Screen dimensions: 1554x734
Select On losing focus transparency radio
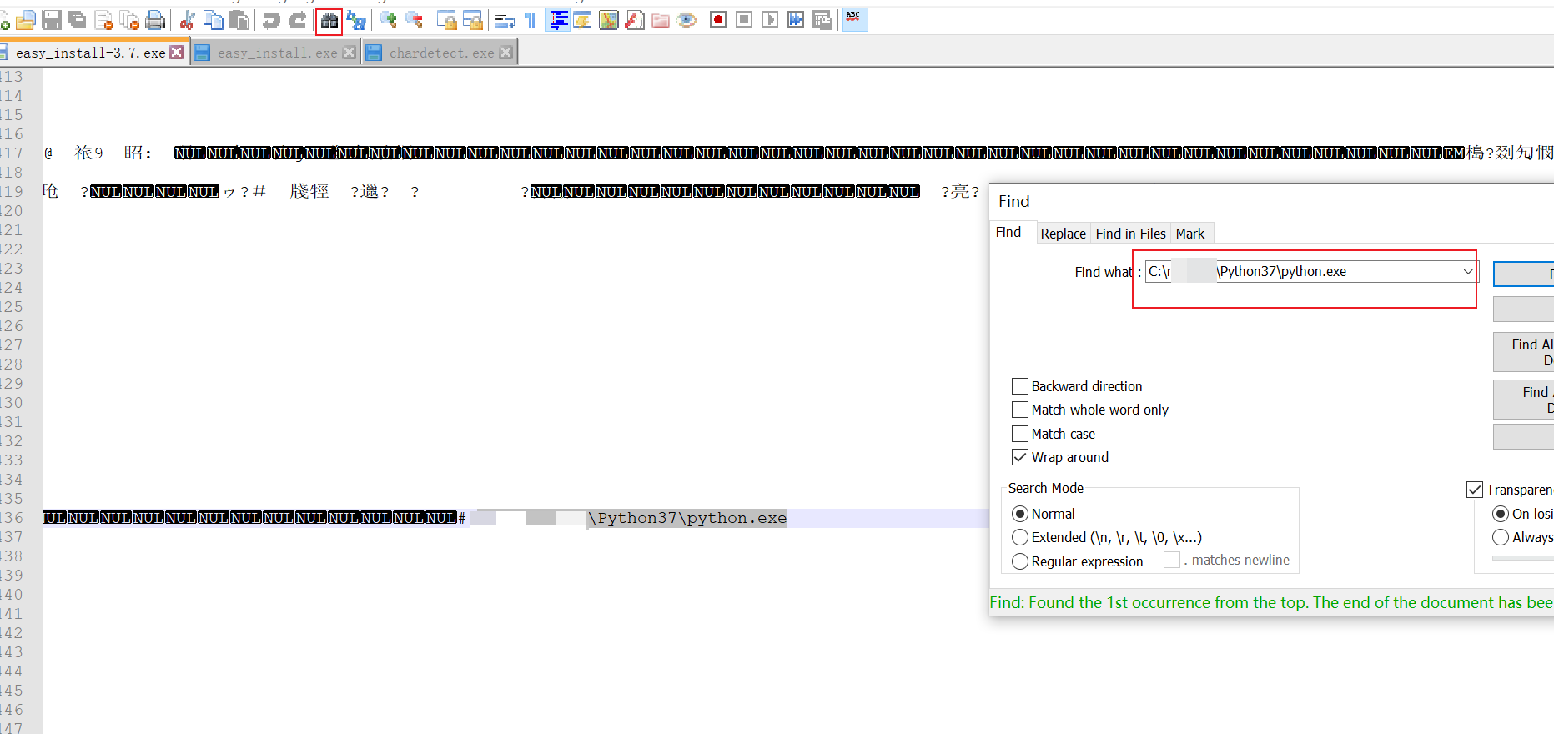[1501, 514]
